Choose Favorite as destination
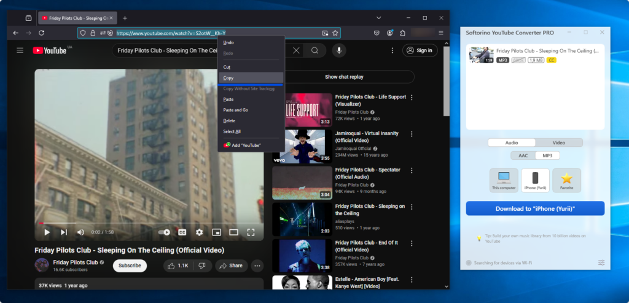Image resolution: width=629 pixels, height=303 pixels. pyautogui.click(x=566, y=180)
